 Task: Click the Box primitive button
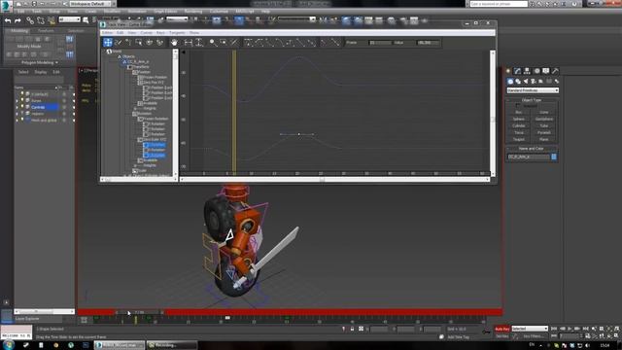click(x=518, y=113)
